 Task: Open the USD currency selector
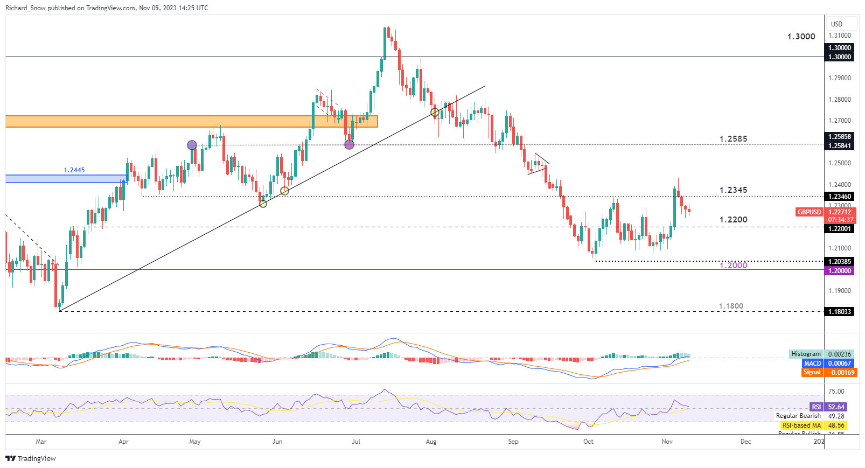click(x=836, y=24)
